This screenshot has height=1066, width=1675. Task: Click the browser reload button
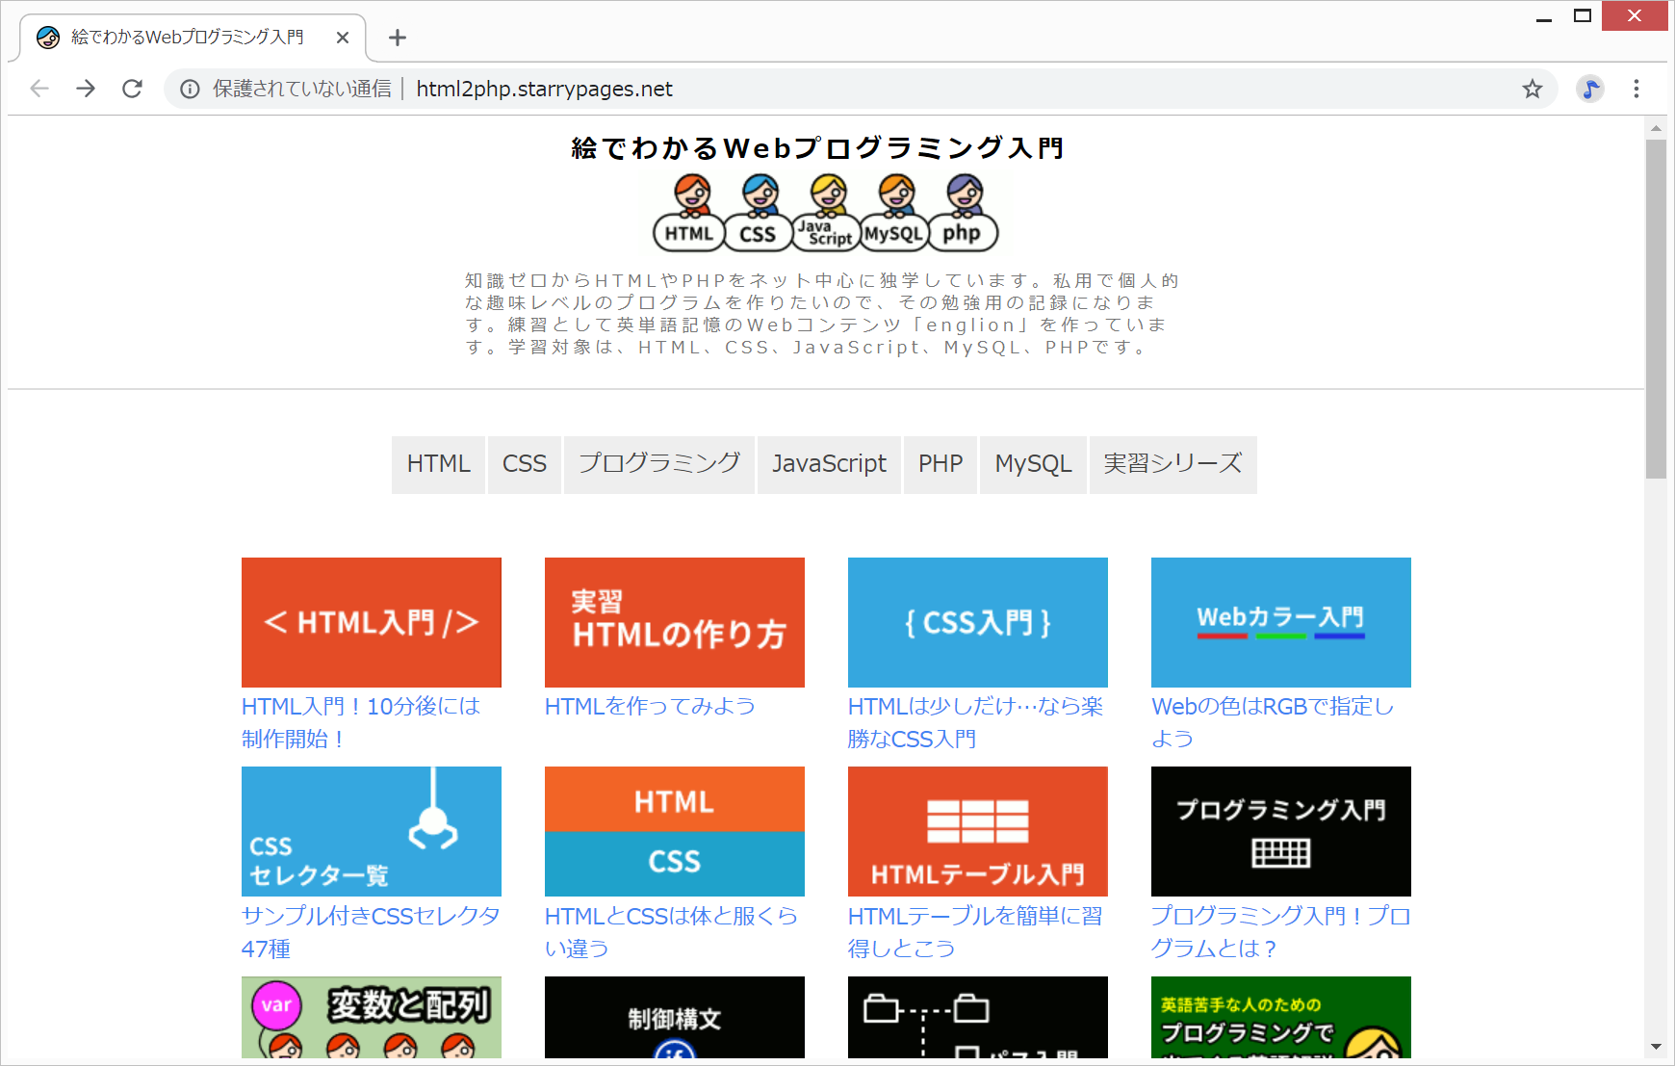(132, 89)
